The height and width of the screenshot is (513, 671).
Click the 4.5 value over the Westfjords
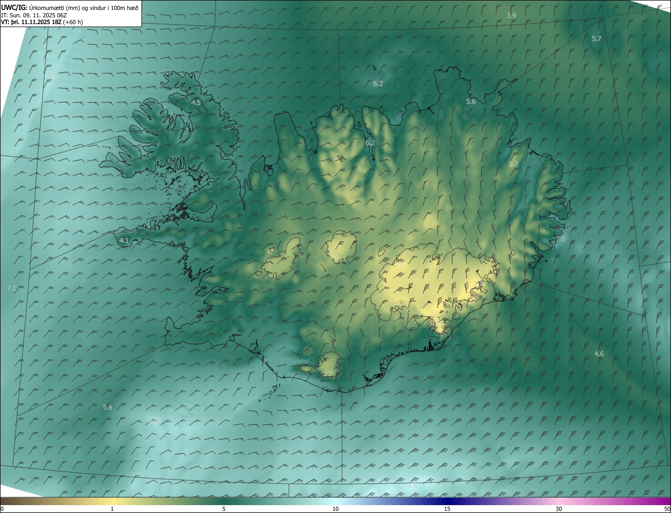pyautogui.click(x=196, y=103)
